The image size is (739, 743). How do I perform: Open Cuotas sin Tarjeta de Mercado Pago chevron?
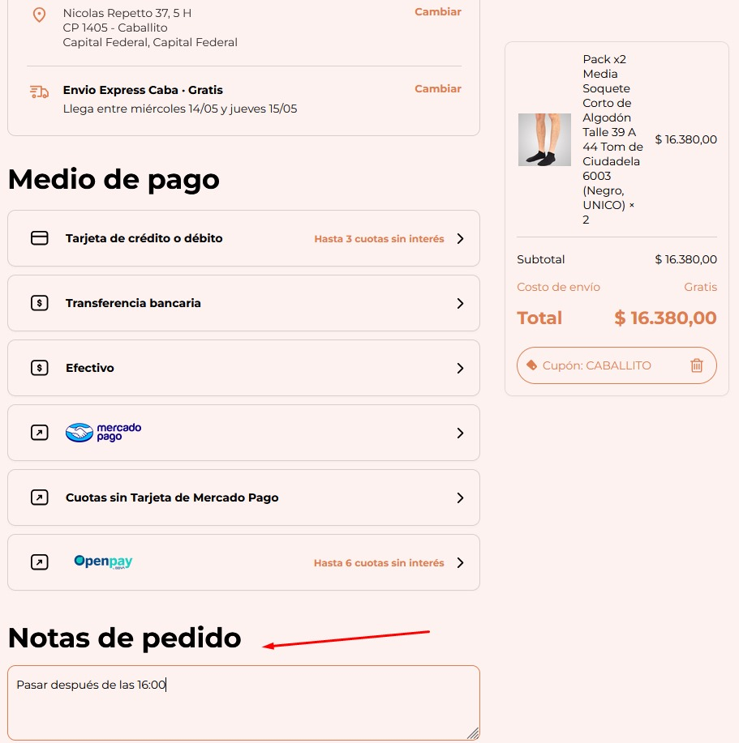tap(460, 498)
